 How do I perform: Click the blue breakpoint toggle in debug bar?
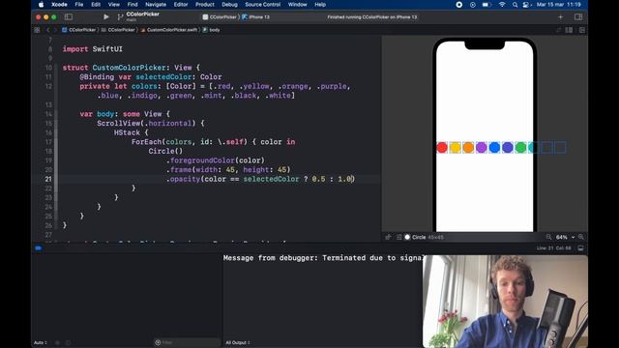39,248
